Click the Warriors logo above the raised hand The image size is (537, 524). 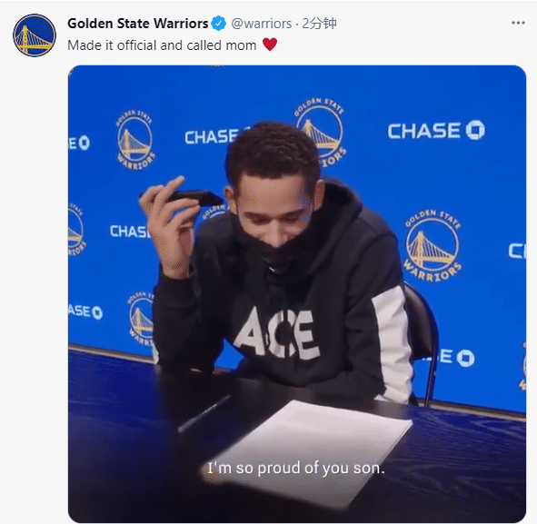[135, 141]
